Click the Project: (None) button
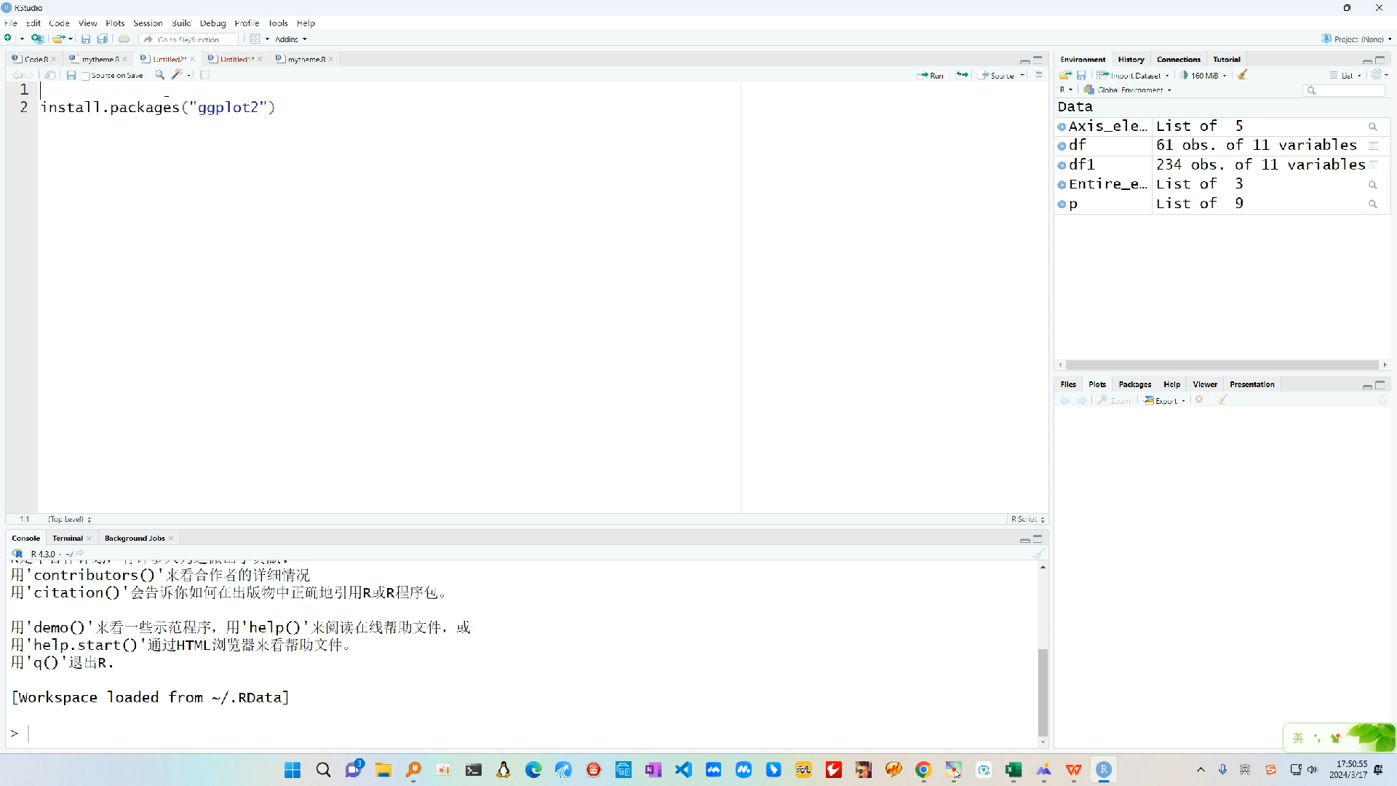 [1356, 39]
